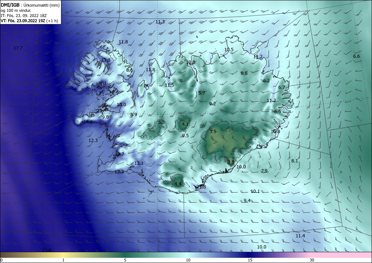
Task: Click the 5 tick on the color scale
Action: 125,260
